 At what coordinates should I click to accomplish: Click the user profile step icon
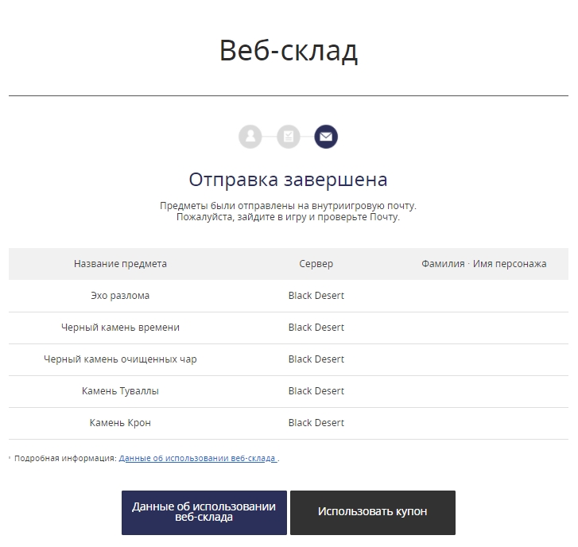tap(250, 137)
